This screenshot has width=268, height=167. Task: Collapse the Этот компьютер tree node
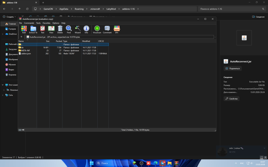click(x=3, y=85)
